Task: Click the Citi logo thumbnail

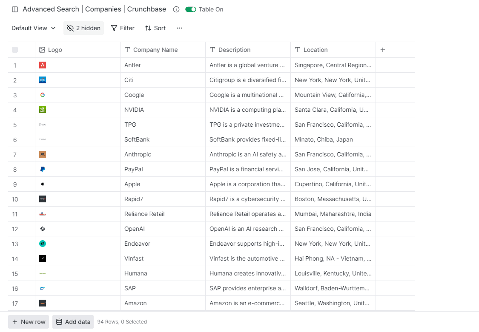Action: click(43, 80)
